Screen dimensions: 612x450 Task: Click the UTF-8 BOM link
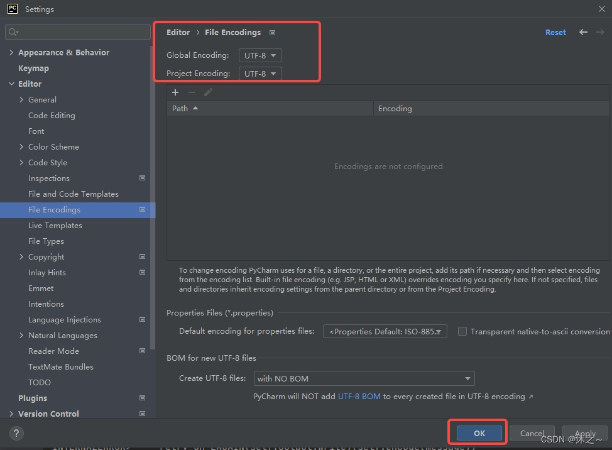point(359,397)
